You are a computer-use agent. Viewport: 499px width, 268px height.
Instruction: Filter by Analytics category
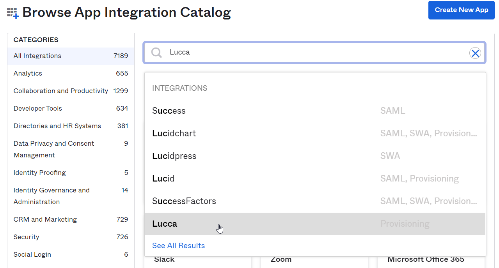(71, 74)
